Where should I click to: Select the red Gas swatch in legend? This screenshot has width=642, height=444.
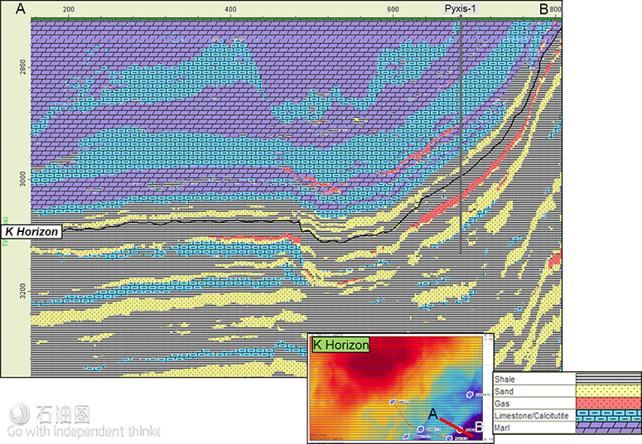608,403
